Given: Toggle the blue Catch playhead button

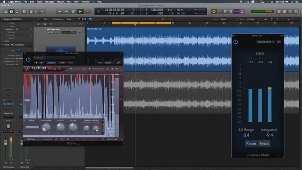Looking at the screenshot, I should point(90,19).
